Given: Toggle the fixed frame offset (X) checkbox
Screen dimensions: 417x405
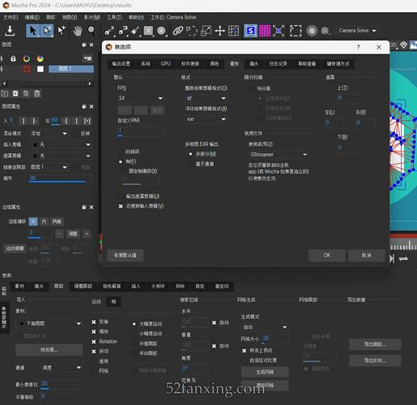Looking at the screenshot, I should pyautogui.click(x=123, y=171).
